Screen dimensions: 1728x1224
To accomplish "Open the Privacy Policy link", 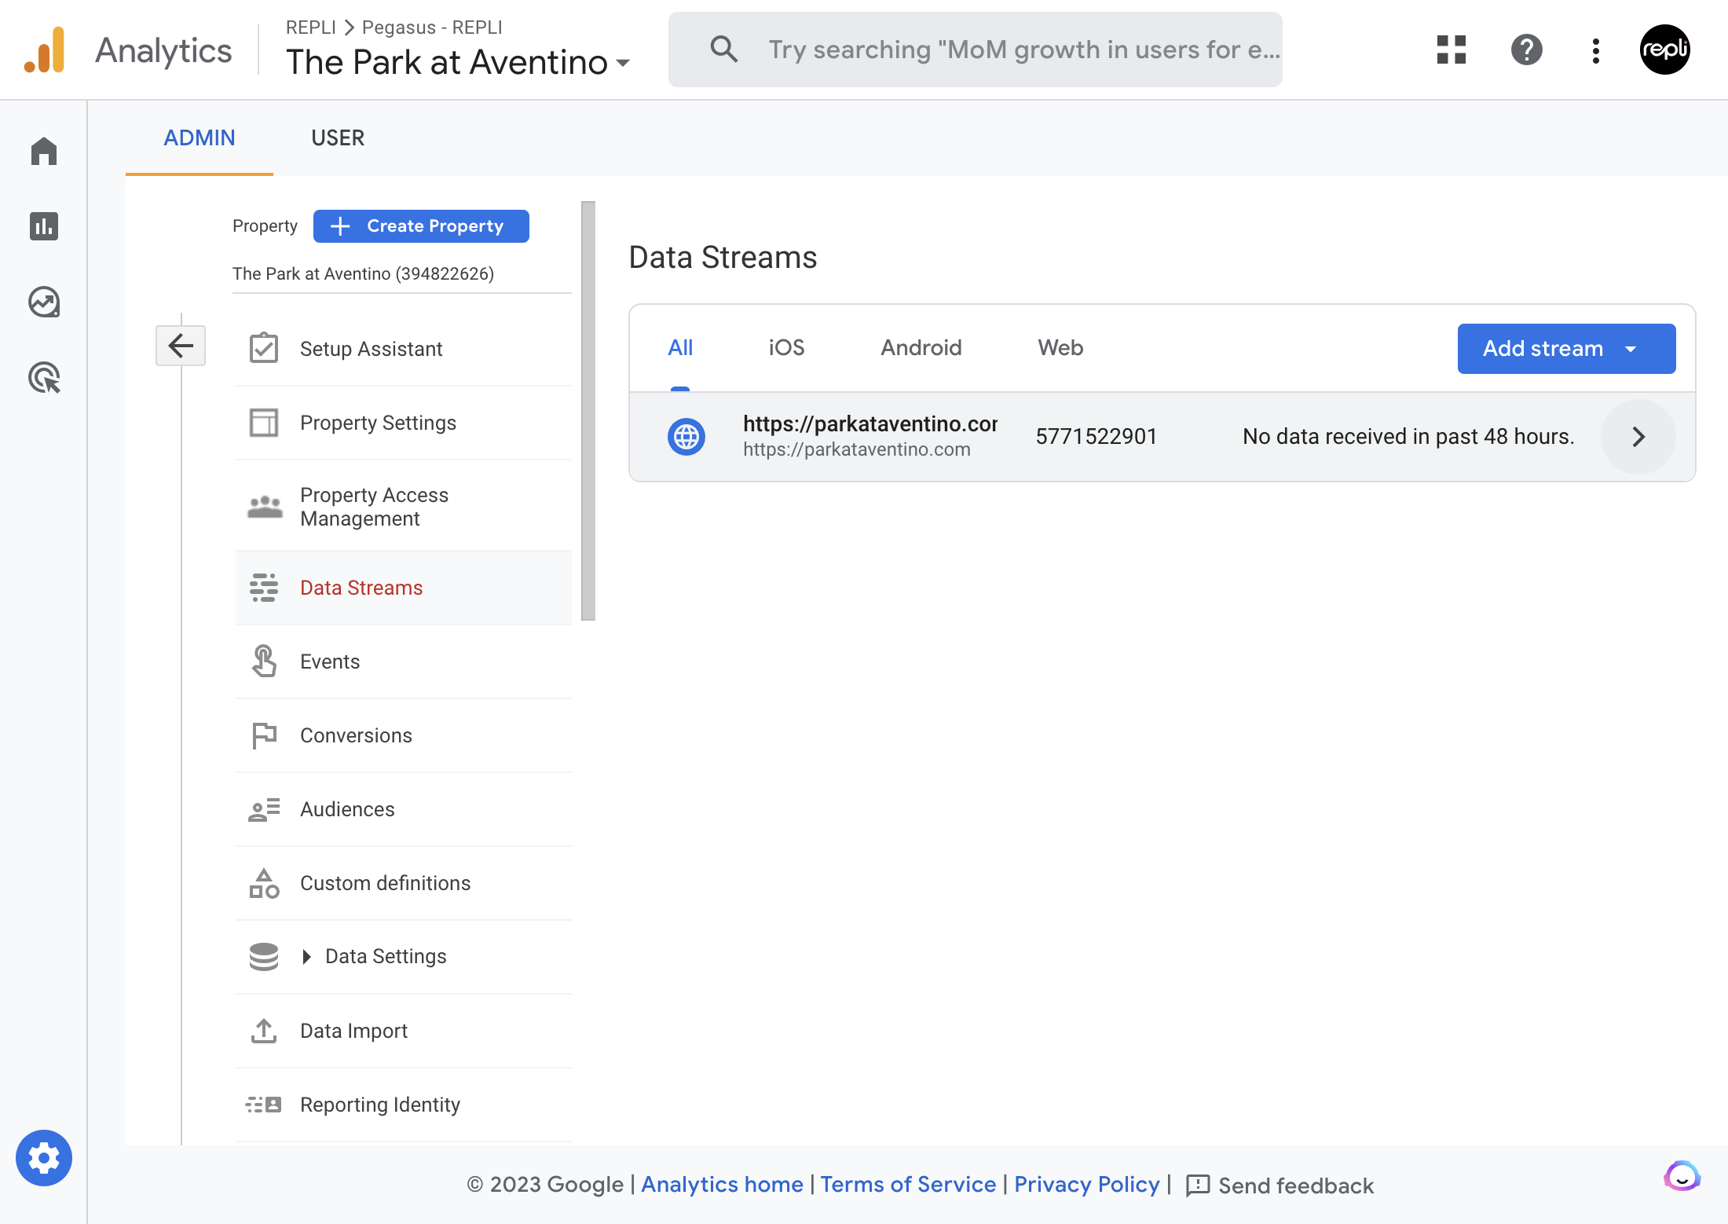I will tap(1086, 1184).
